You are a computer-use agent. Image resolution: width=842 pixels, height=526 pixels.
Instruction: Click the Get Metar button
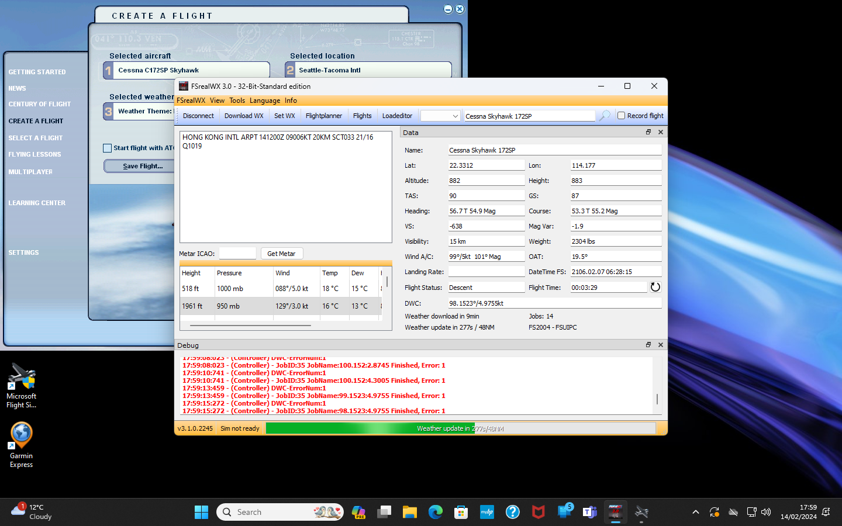coord(281,254)
